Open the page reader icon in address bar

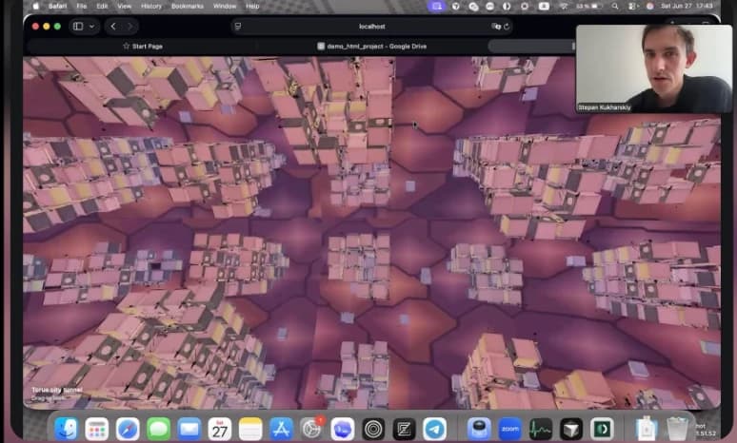point(238,27)
